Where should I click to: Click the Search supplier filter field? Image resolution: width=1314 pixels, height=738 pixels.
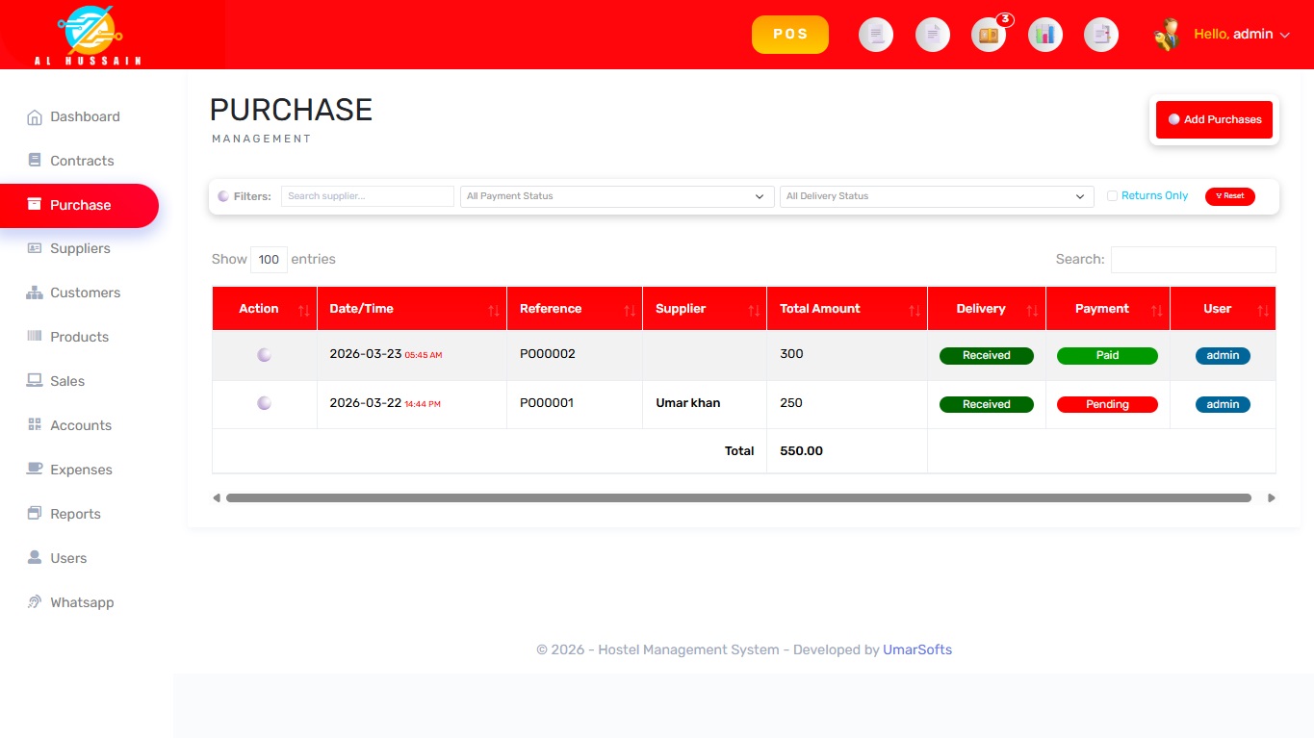(x=367, y=196)
